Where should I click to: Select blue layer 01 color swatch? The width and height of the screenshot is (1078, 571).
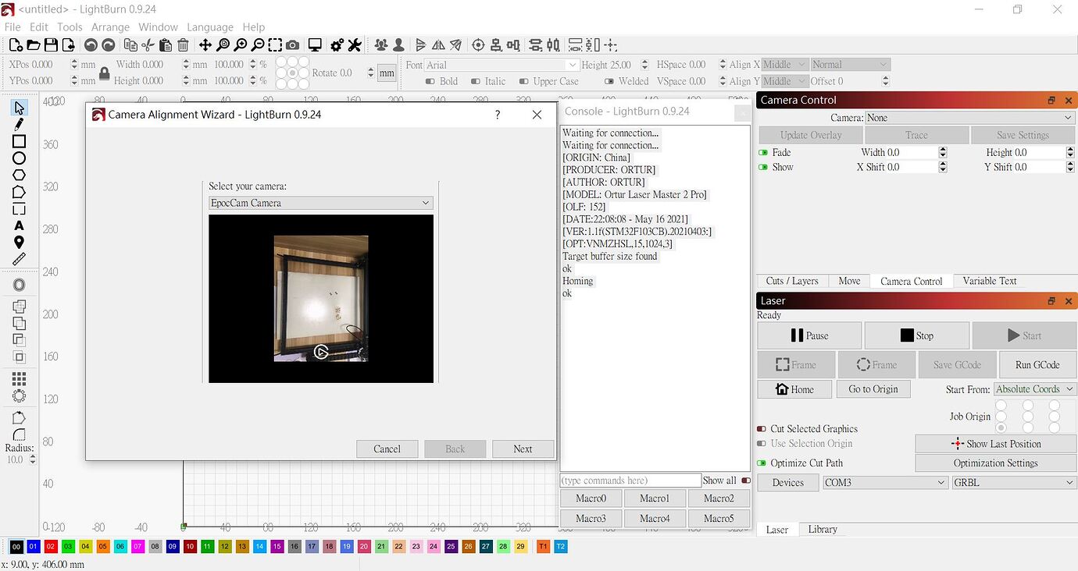(x=34, y=547)
